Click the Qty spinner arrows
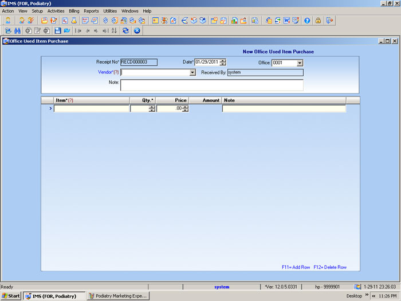This screenshot has height=301, width=401. [152, 108]
